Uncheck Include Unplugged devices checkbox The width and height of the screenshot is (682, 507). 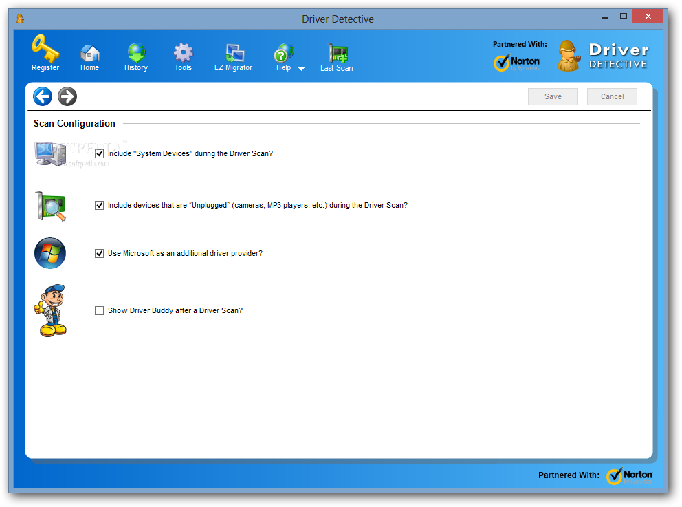point(99,206)
